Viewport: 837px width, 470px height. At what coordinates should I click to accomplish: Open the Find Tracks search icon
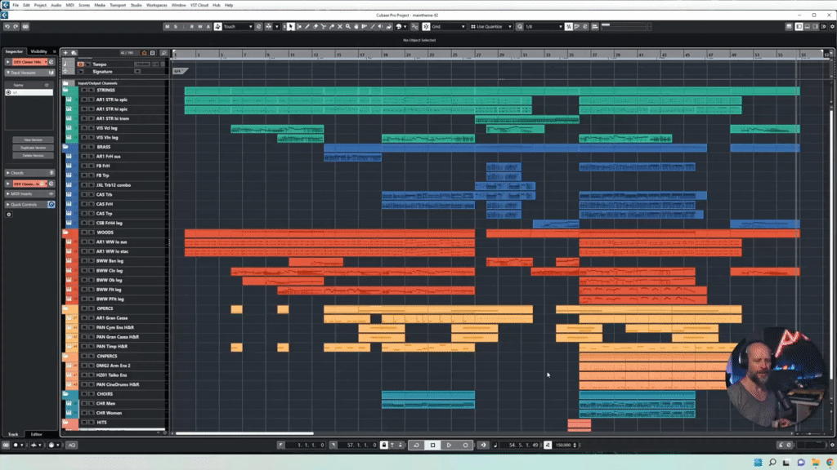(x=163, y=53)
